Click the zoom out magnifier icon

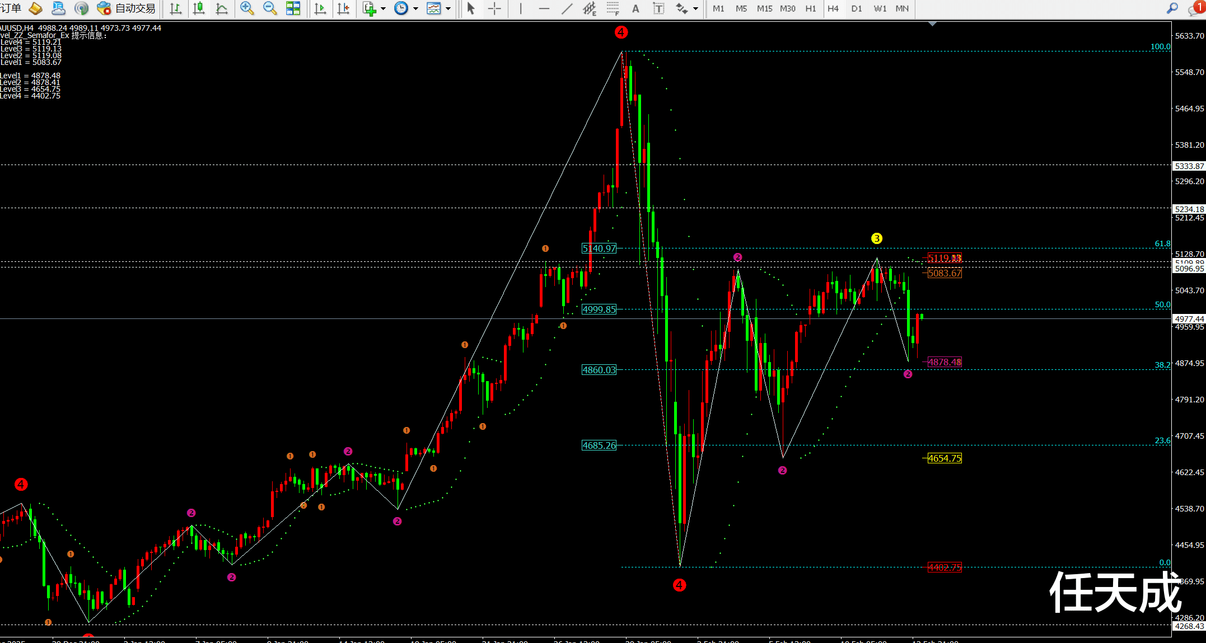[270, 8]
